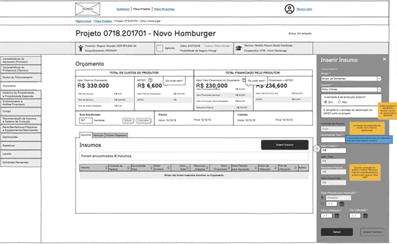Go to Dashboard link
The height and width of the screenshot is (244, 397).
[x=123, y=9]
